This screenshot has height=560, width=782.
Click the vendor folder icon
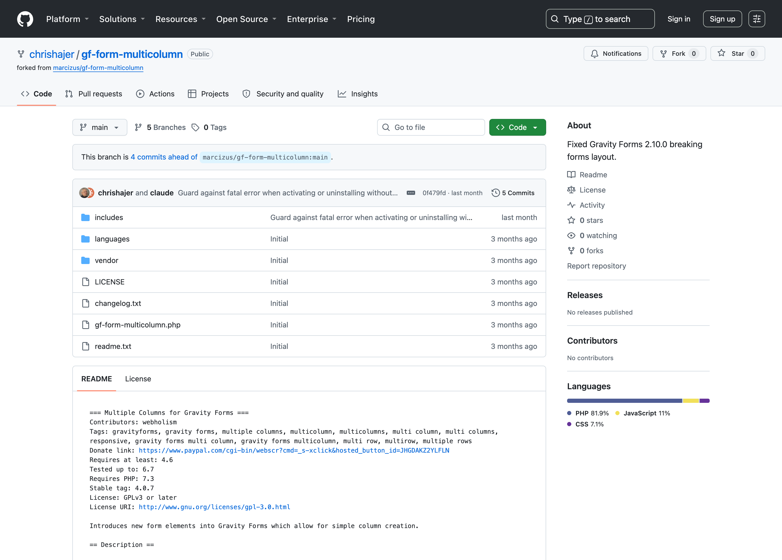pyautogui.click(x=85, y=260)
